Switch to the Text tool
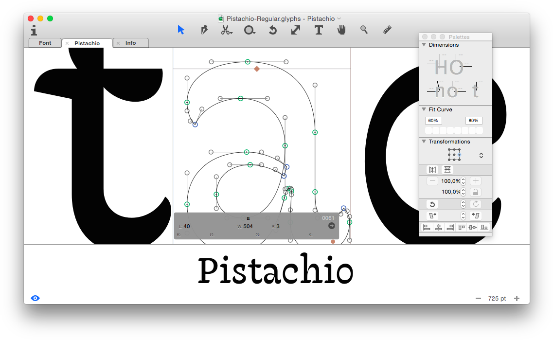553x340 pixels. tap(319, 30)
